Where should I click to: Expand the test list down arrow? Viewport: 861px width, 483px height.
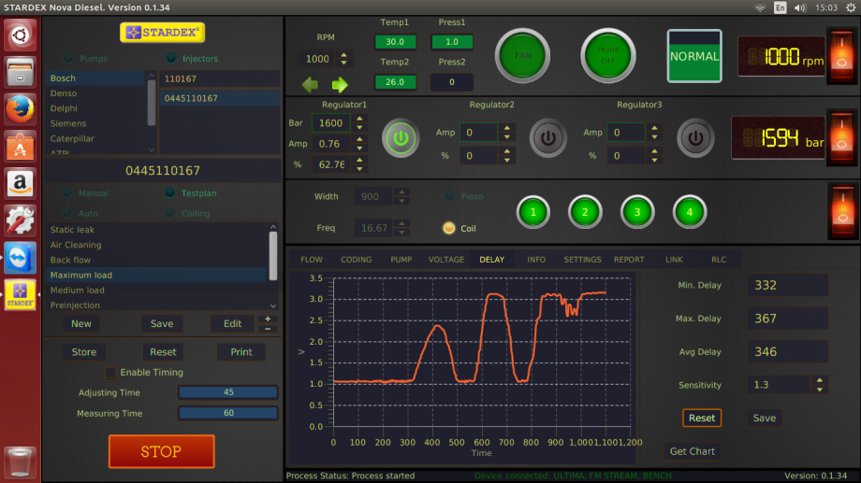click(273, 305)
